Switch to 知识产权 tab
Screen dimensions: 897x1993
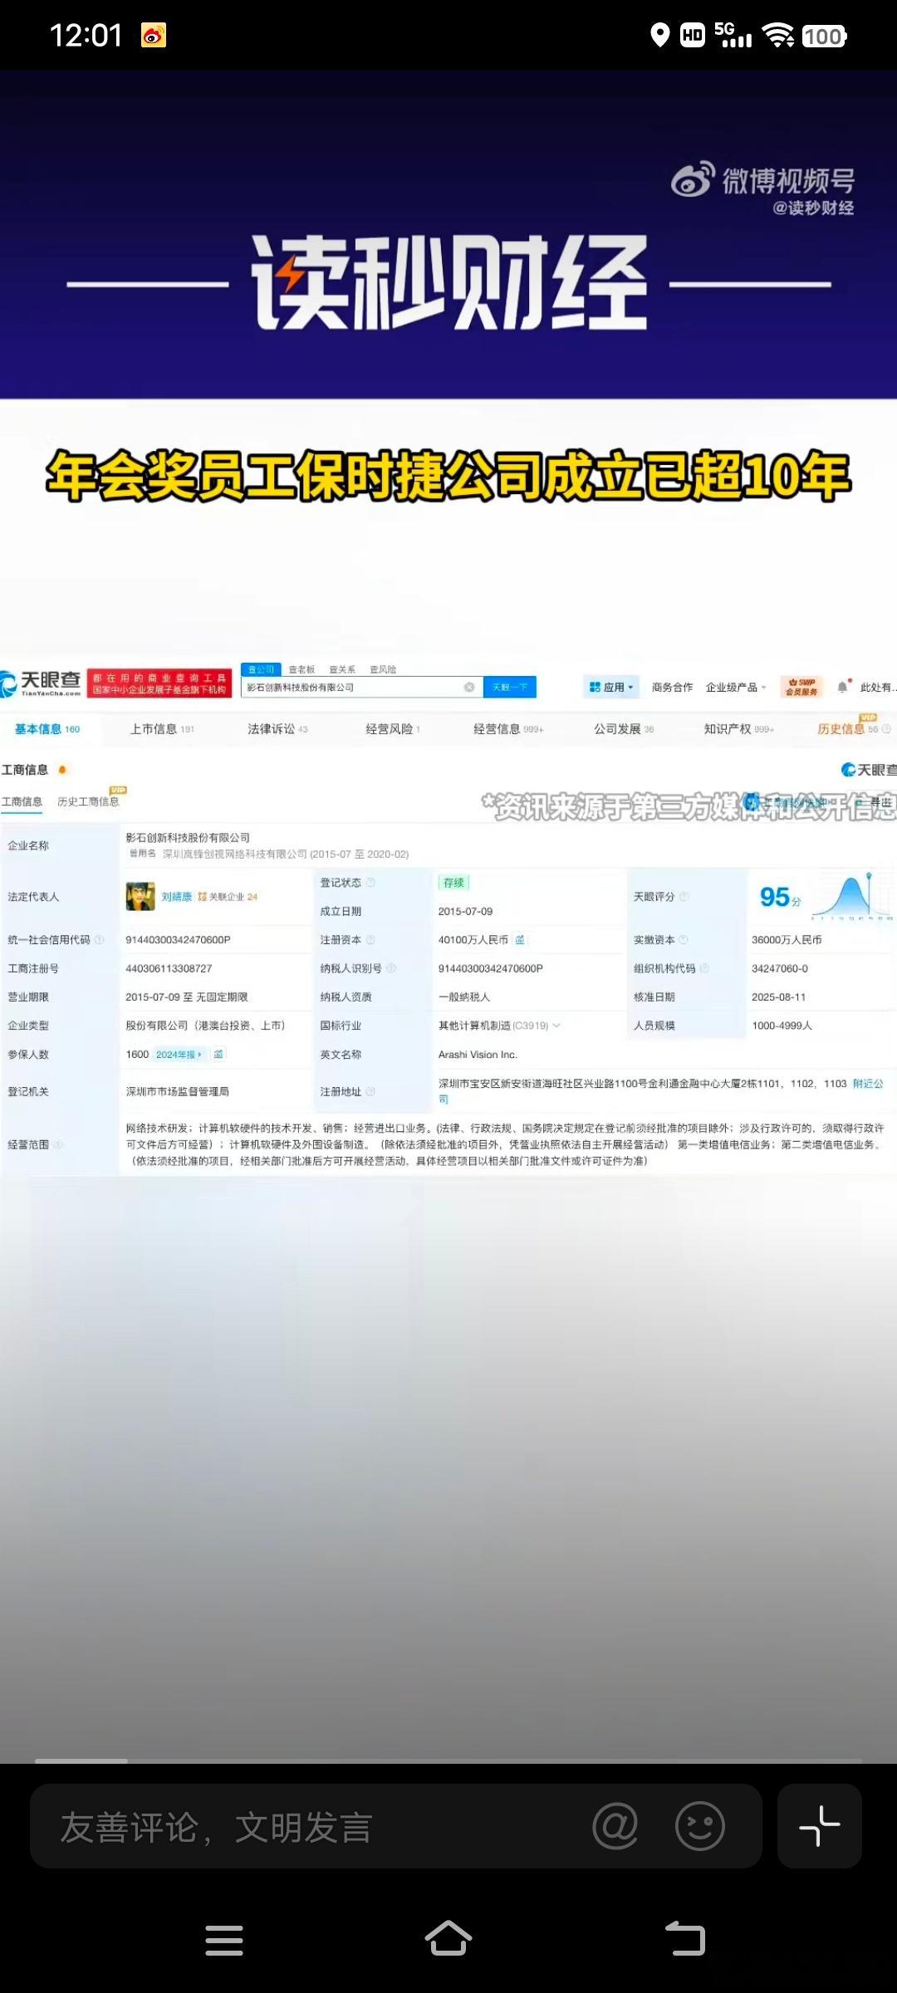point(738,728)
